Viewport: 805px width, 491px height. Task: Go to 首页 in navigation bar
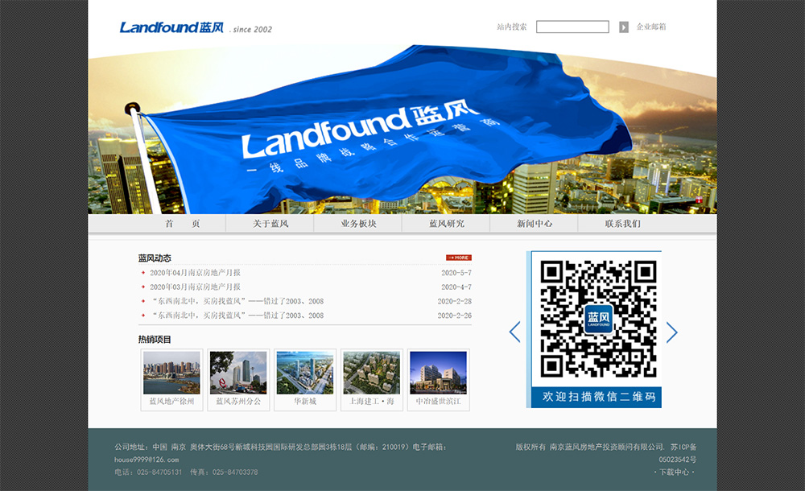coord(183,224)
